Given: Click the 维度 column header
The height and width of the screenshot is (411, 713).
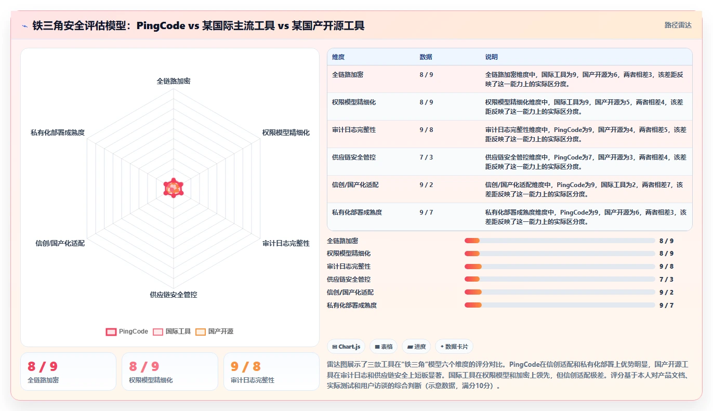Looking at the screenshot, I should [x=338, y=57].
